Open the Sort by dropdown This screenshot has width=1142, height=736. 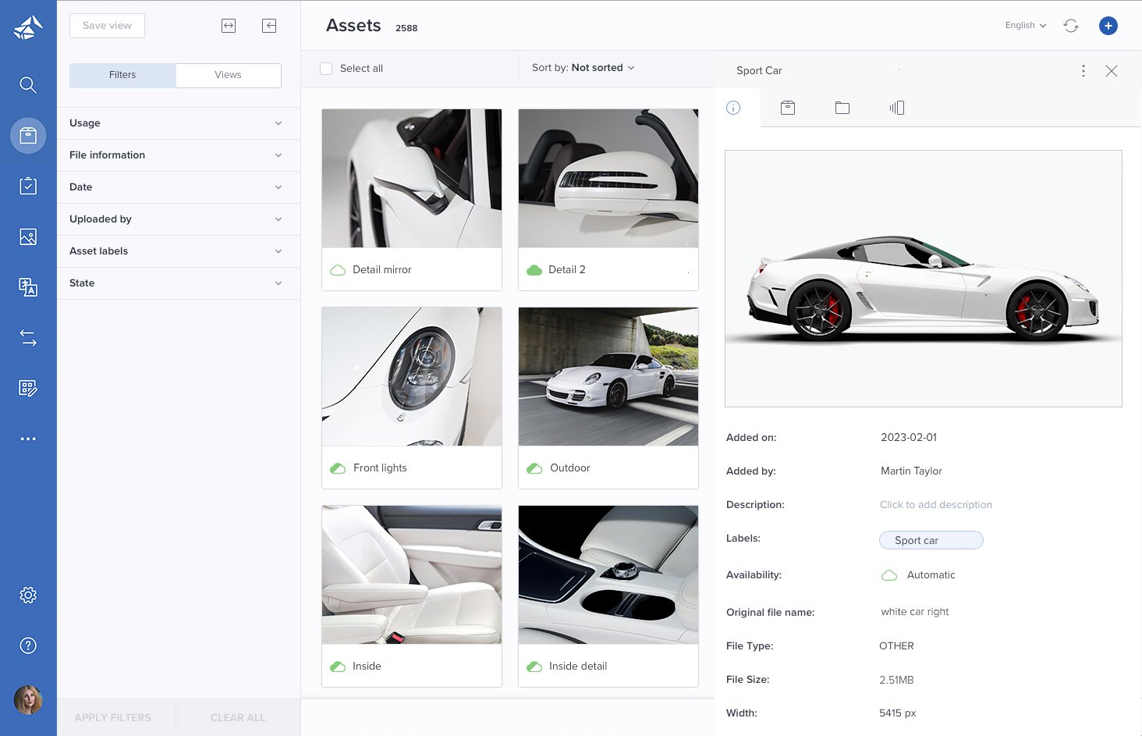[583, 68]
